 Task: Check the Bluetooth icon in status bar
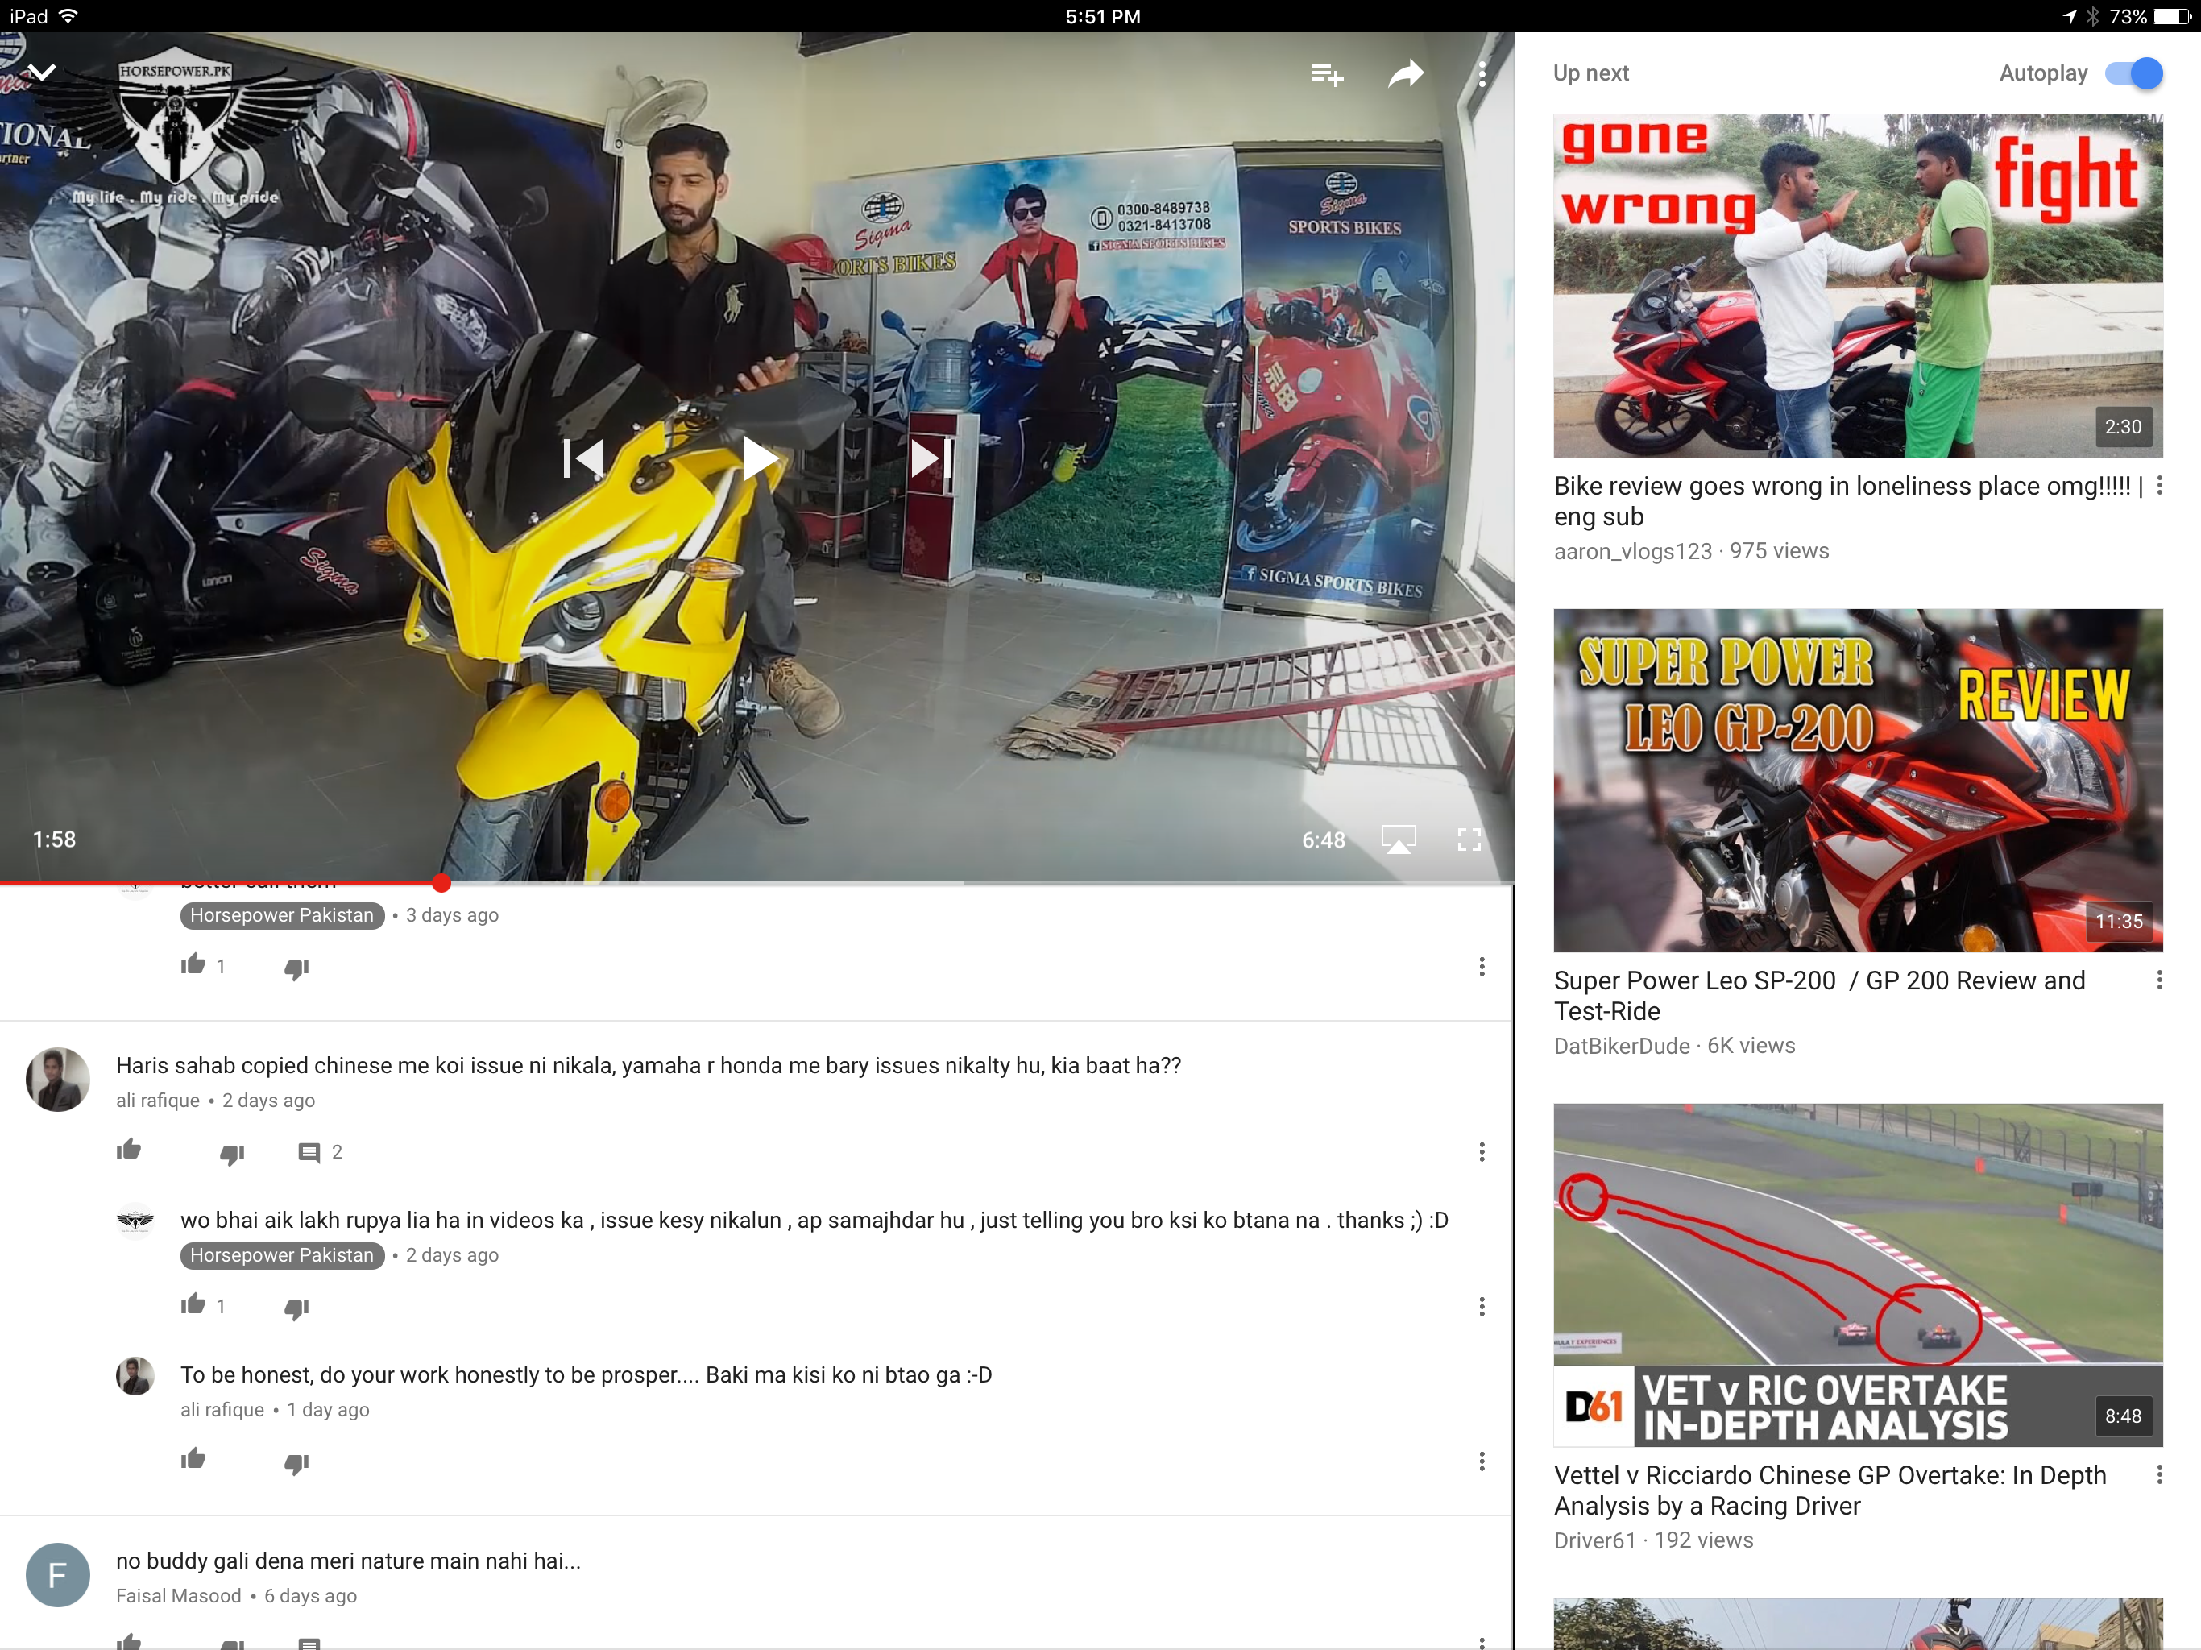pos(2092,16)
